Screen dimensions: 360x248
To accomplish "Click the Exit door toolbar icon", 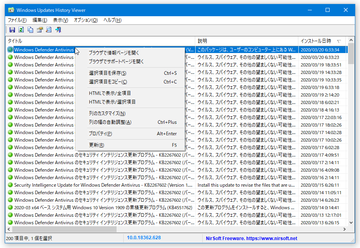I will tap(58, 30).
